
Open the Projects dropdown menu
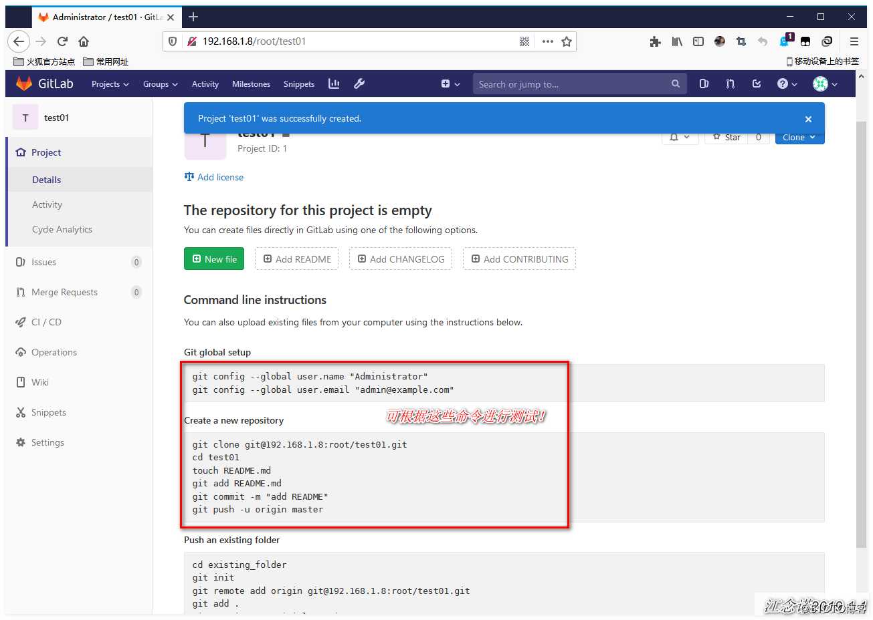(x=110, y=84)
